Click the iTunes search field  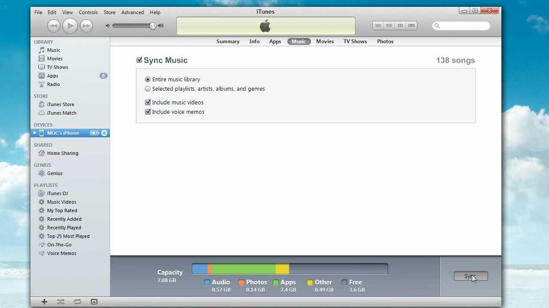coord(461,26)
